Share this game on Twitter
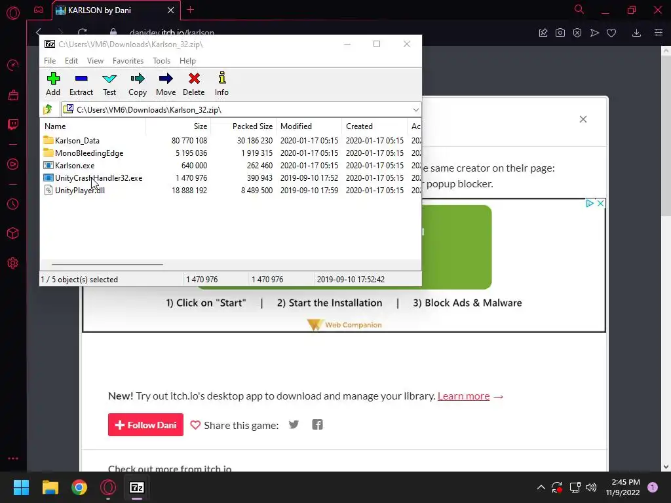Image resolution: width=671 pixels, height=503 pixels. point(294,424)
